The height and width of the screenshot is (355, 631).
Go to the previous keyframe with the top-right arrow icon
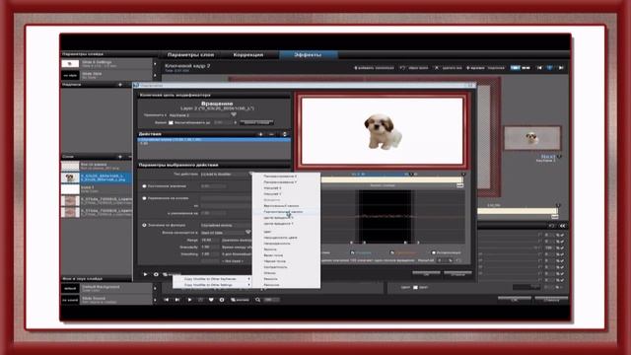click(x=539, y=68)
